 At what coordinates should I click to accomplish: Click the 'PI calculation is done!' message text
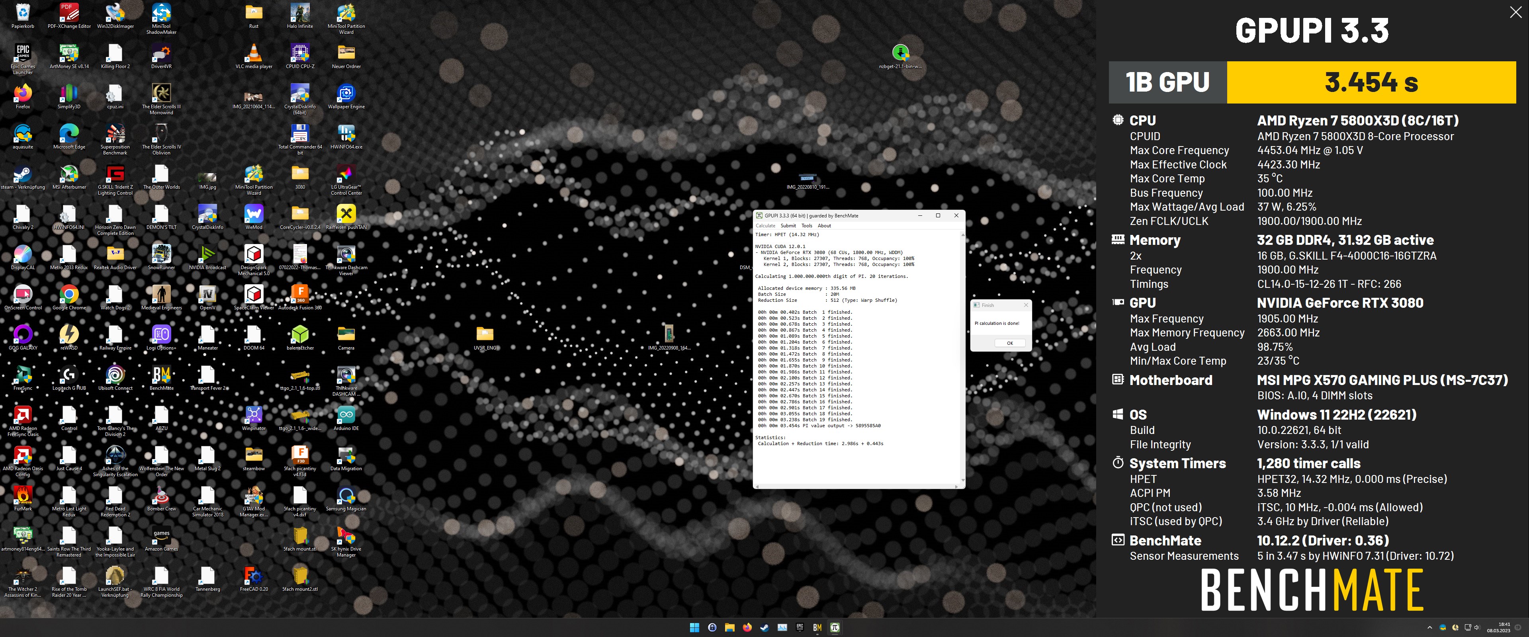click(997, 324)
